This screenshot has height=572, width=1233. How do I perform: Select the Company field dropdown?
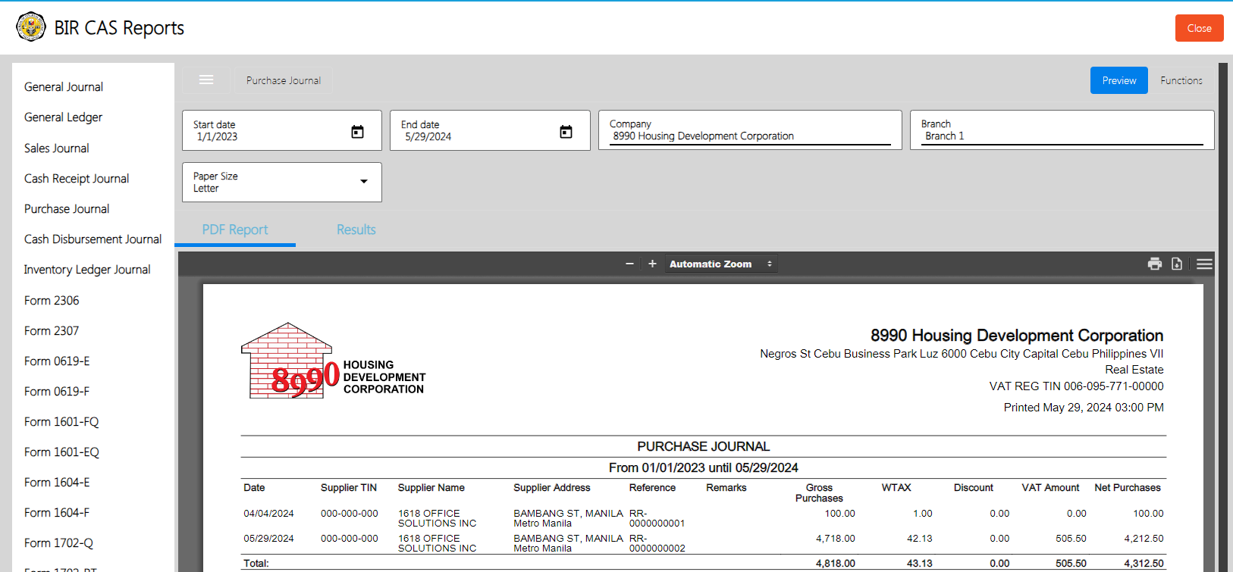750,130
